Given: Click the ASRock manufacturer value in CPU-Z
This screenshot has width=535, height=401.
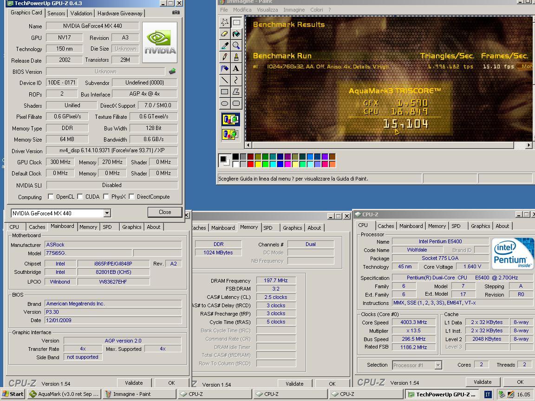Looking at the screenshot, I should tap(113, 245).
